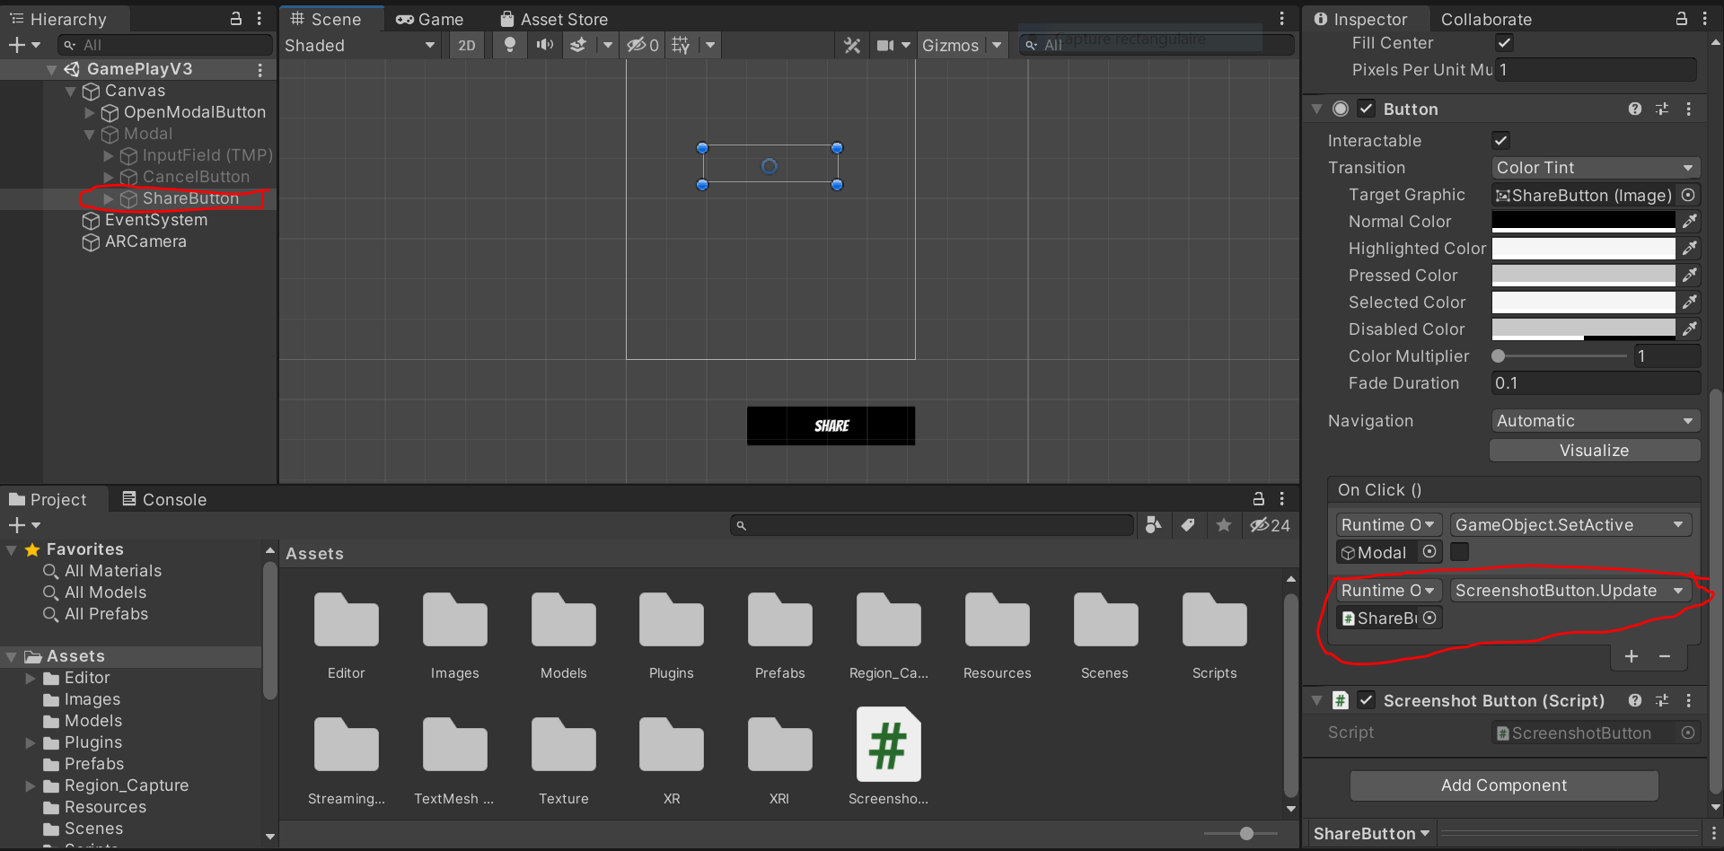
Task: Select ShareButton in the Hierarchy
Action: pos(190,198)
